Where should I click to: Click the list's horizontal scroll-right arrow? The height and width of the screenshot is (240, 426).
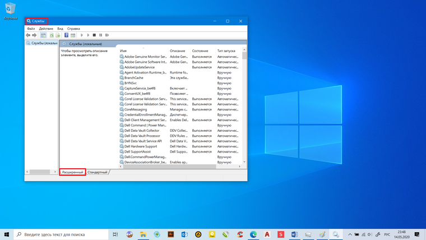(x=239, y=167)
